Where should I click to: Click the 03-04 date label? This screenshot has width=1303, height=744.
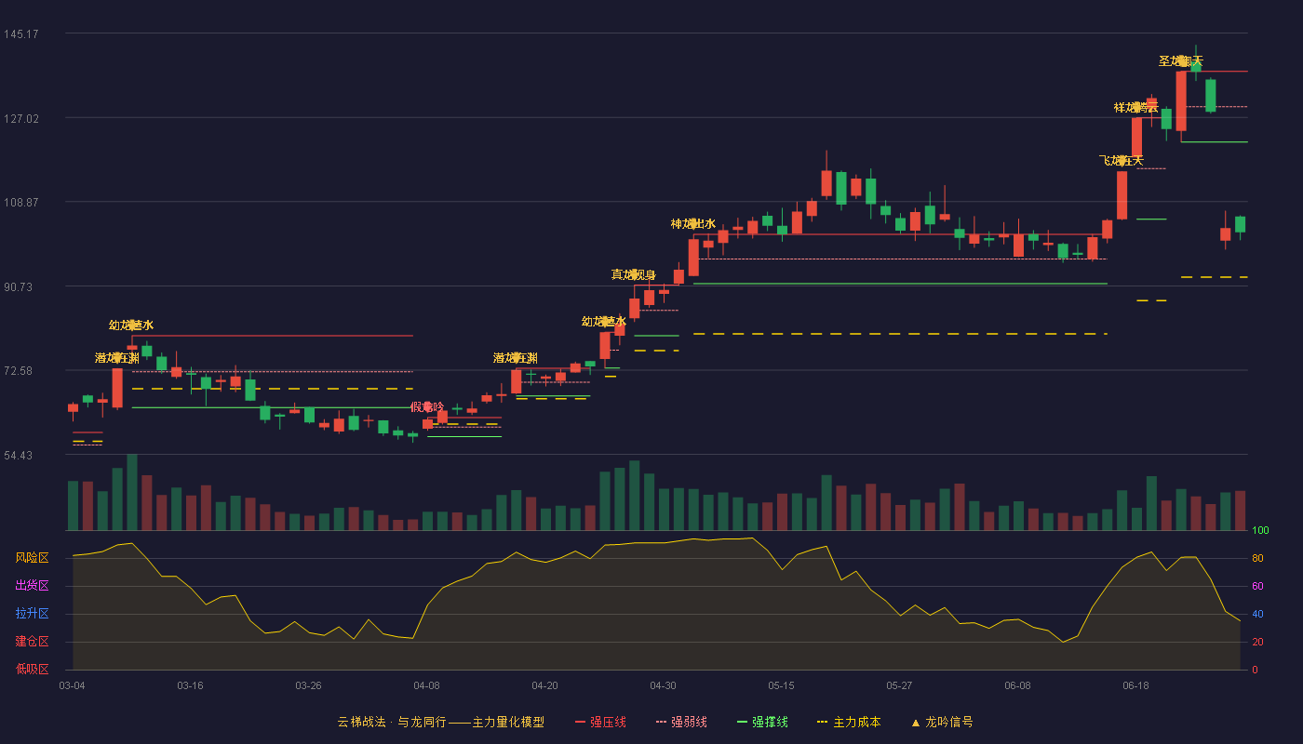72,685
